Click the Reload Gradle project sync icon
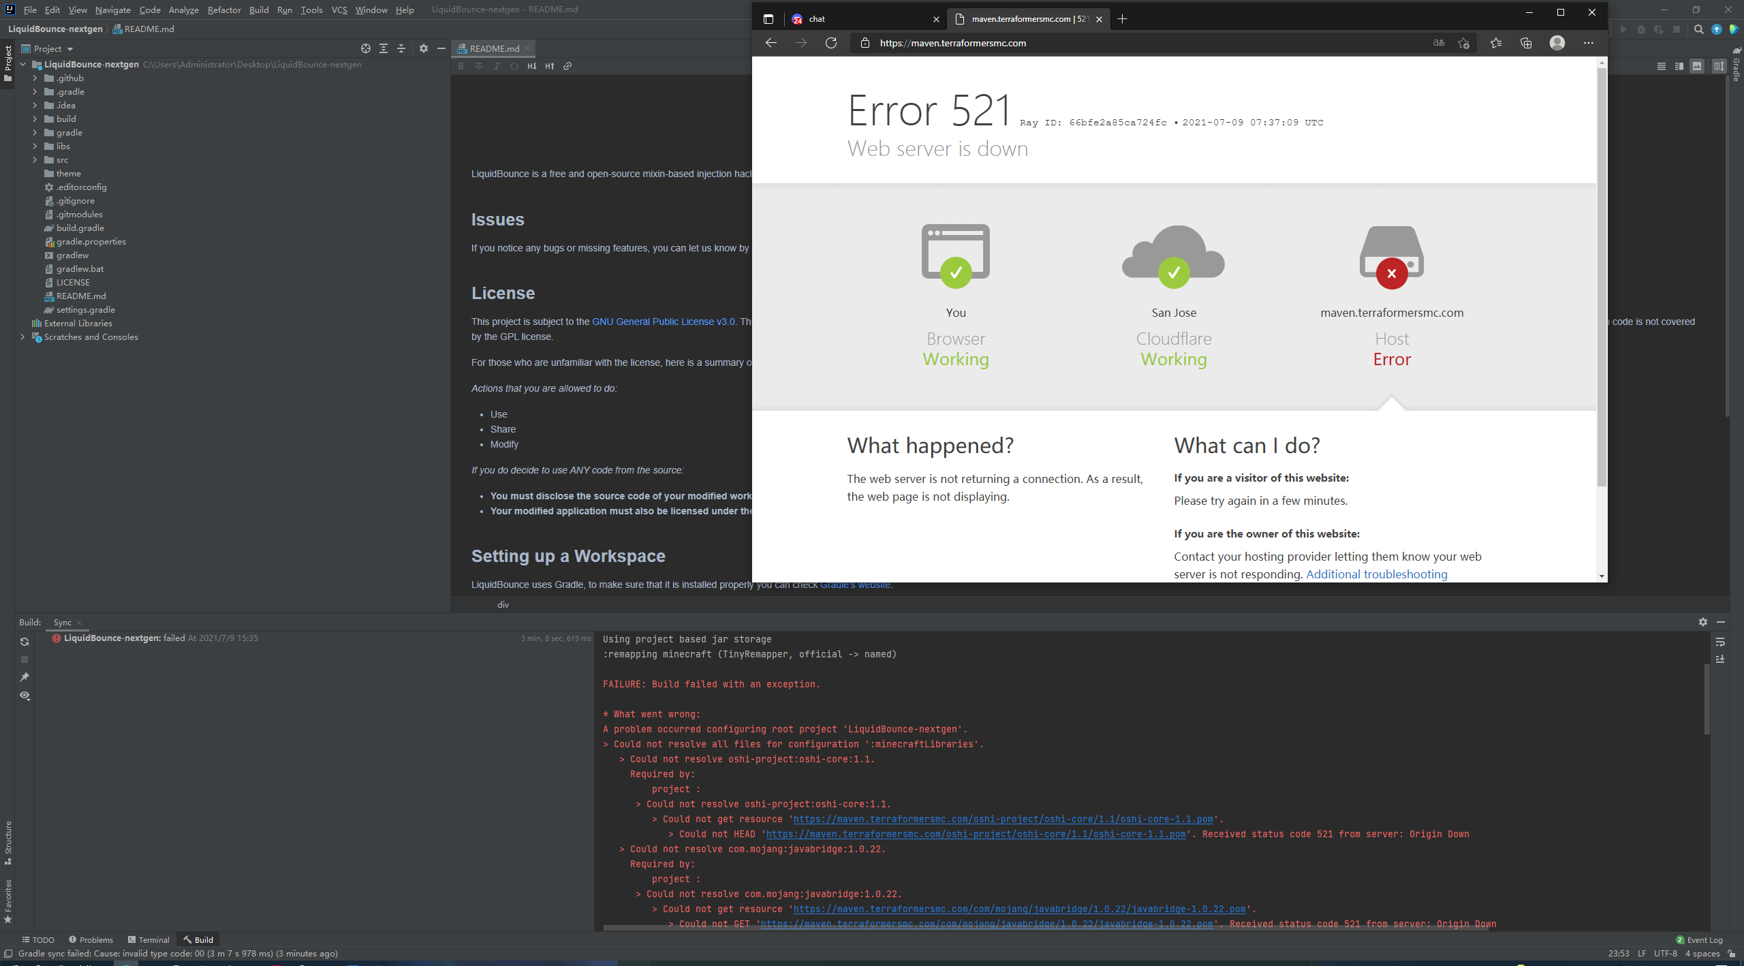The width and height of the screenshot is (1744, 966). coord(25,642)
